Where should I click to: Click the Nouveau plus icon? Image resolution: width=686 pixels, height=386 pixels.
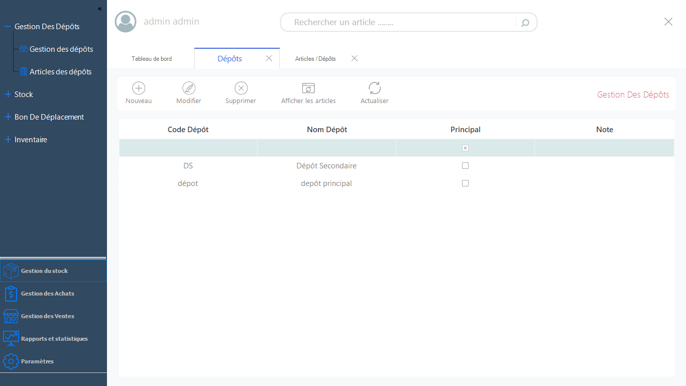139,88
